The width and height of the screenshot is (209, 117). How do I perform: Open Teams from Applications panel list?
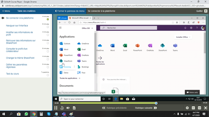coord(82,61)
